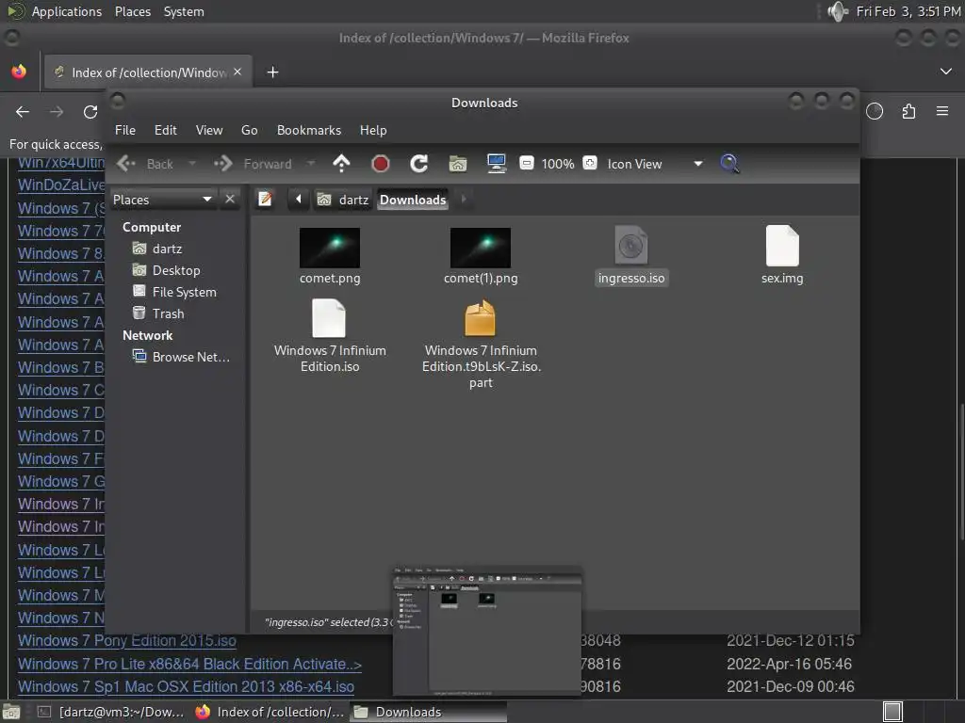
Task: Click the Downloads path bar button
Action: tap(413, 200)
